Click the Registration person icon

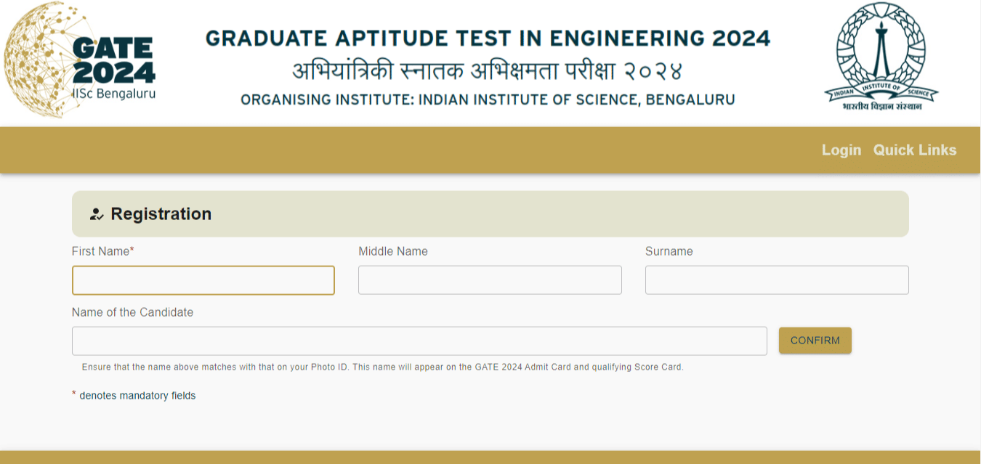tap(95, 213)
